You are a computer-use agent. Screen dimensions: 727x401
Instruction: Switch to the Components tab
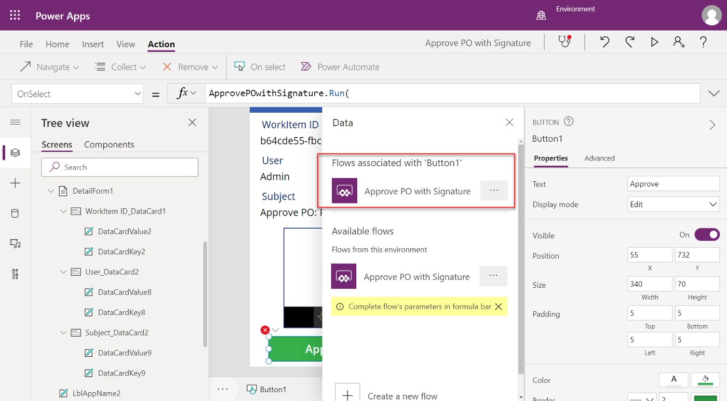coord(109,144)
